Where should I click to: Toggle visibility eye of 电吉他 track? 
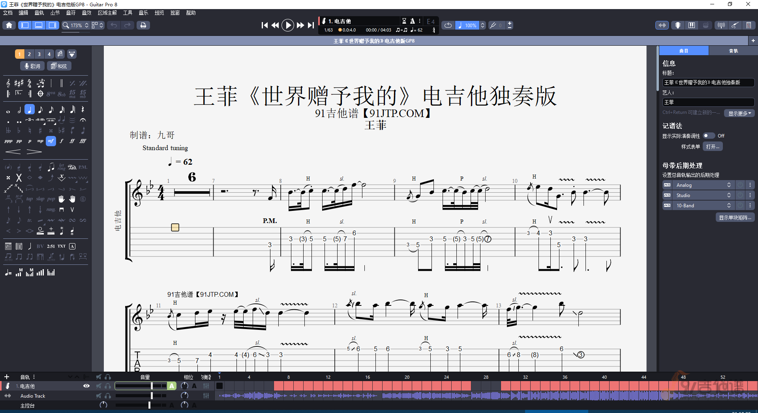[x=86, y=386]
